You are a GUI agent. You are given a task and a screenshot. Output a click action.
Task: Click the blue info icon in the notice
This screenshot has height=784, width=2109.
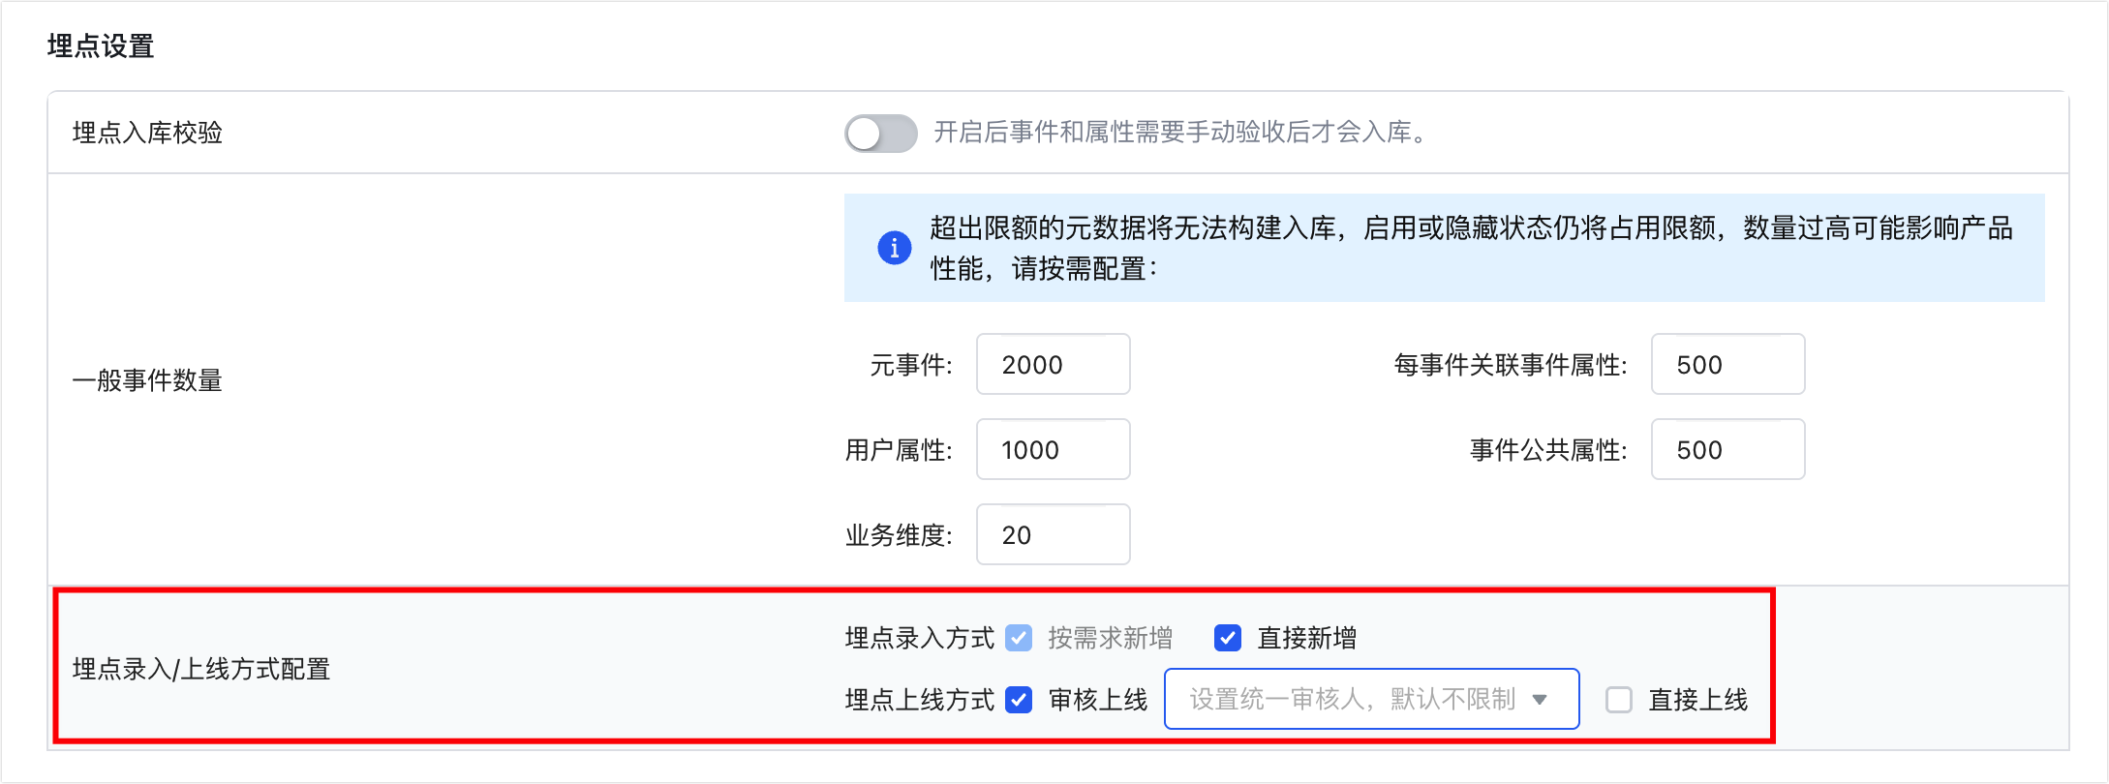[x=894, y=248]
